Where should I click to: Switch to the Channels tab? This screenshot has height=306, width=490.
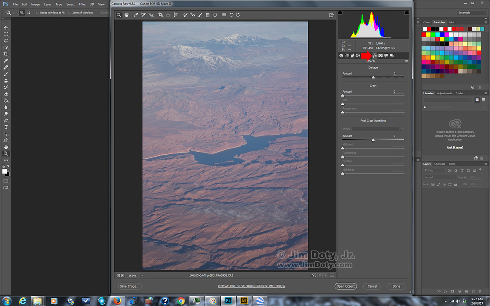coord(439,164)
